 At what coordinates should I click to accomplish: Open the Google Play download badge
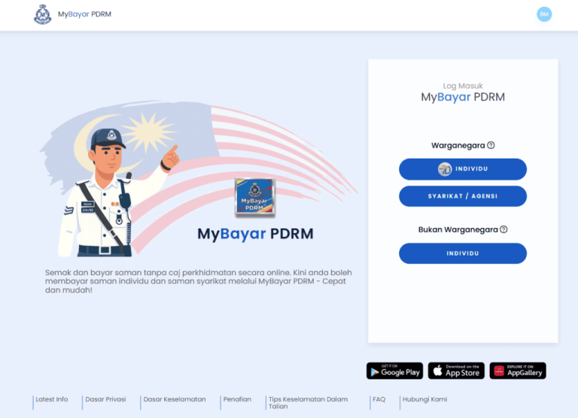[395, 371]
